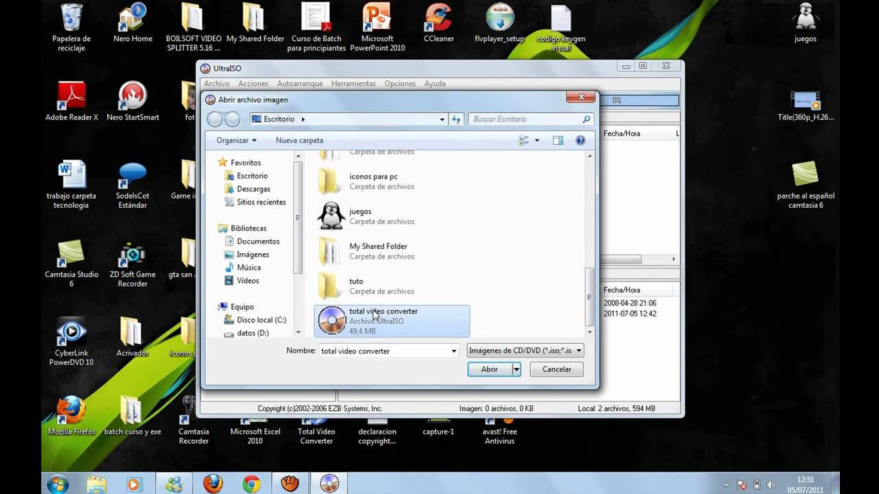Open the juegos penguin folder in dialog
The height and width of the screenshot is (494, 879).
click(331, 216)
